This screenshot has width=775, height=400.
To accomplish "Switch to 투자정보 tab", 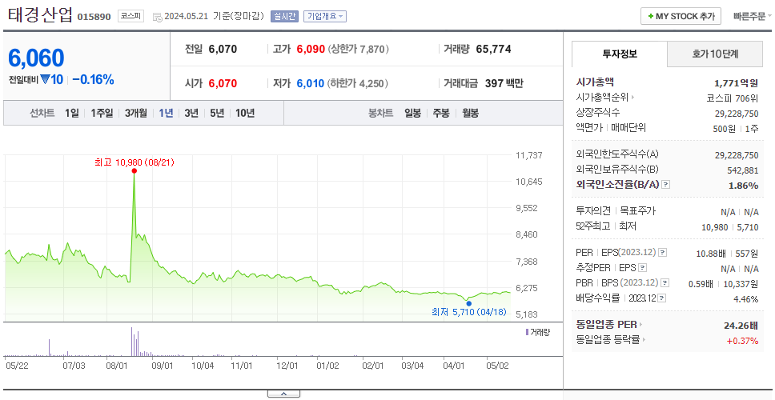I will click(x=620, y=54).
